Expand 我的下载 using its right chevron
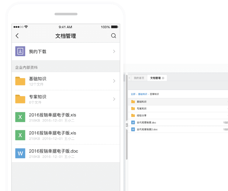The image size is (228, 191). (114, 52)
